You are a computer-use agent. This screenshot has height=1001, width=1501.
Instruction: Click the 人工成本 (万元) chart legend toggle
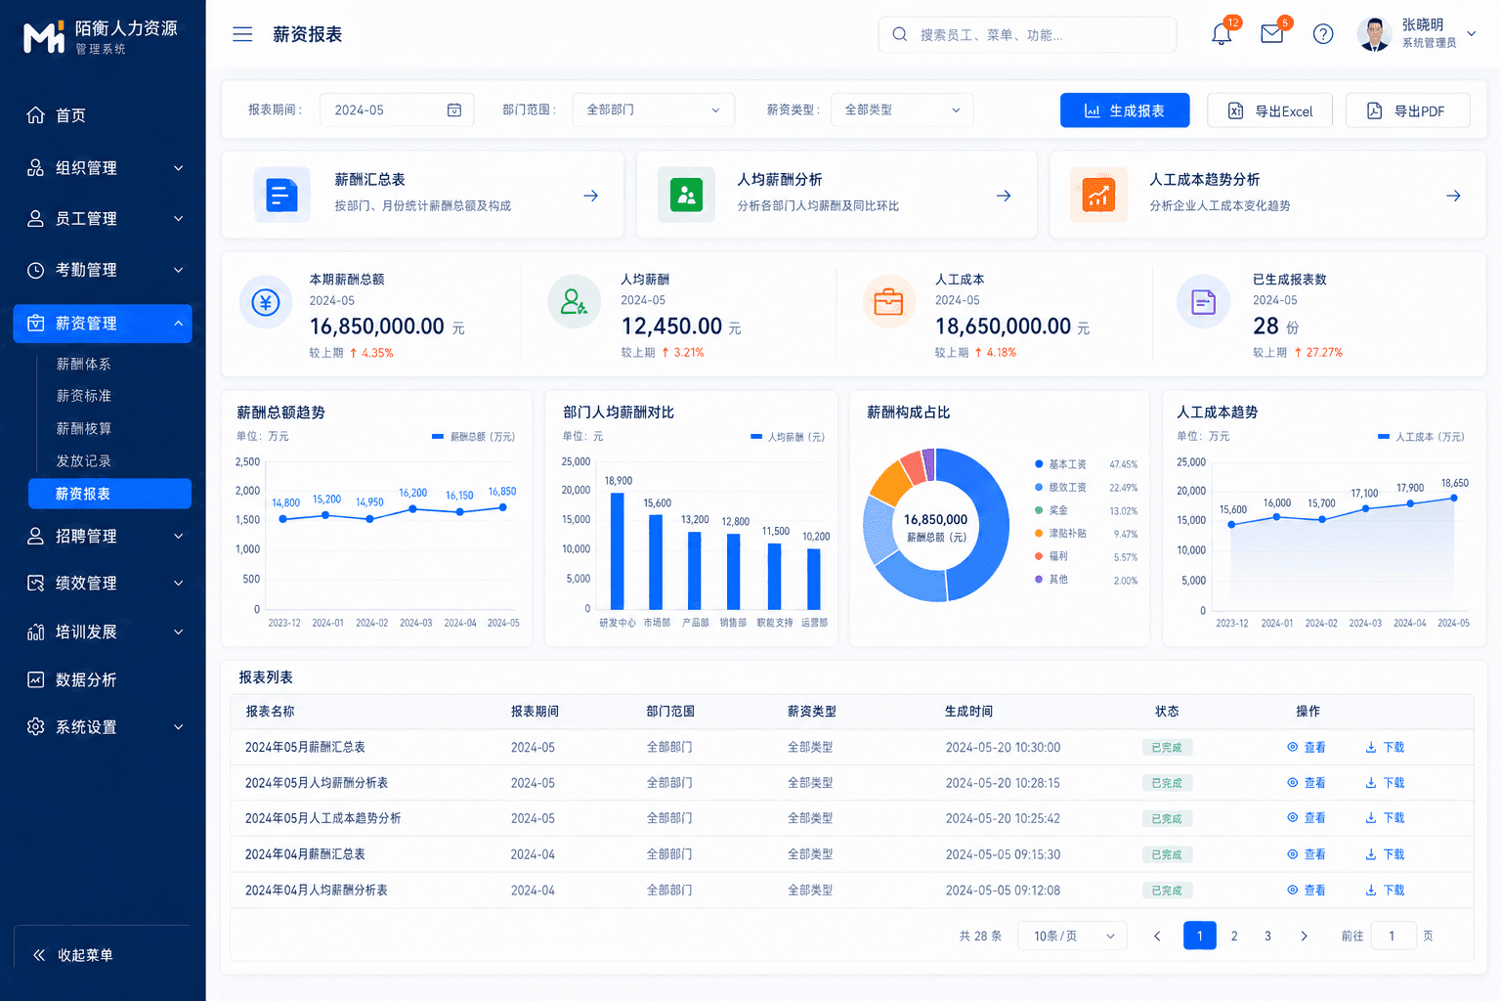click(x=1421, y=437)
